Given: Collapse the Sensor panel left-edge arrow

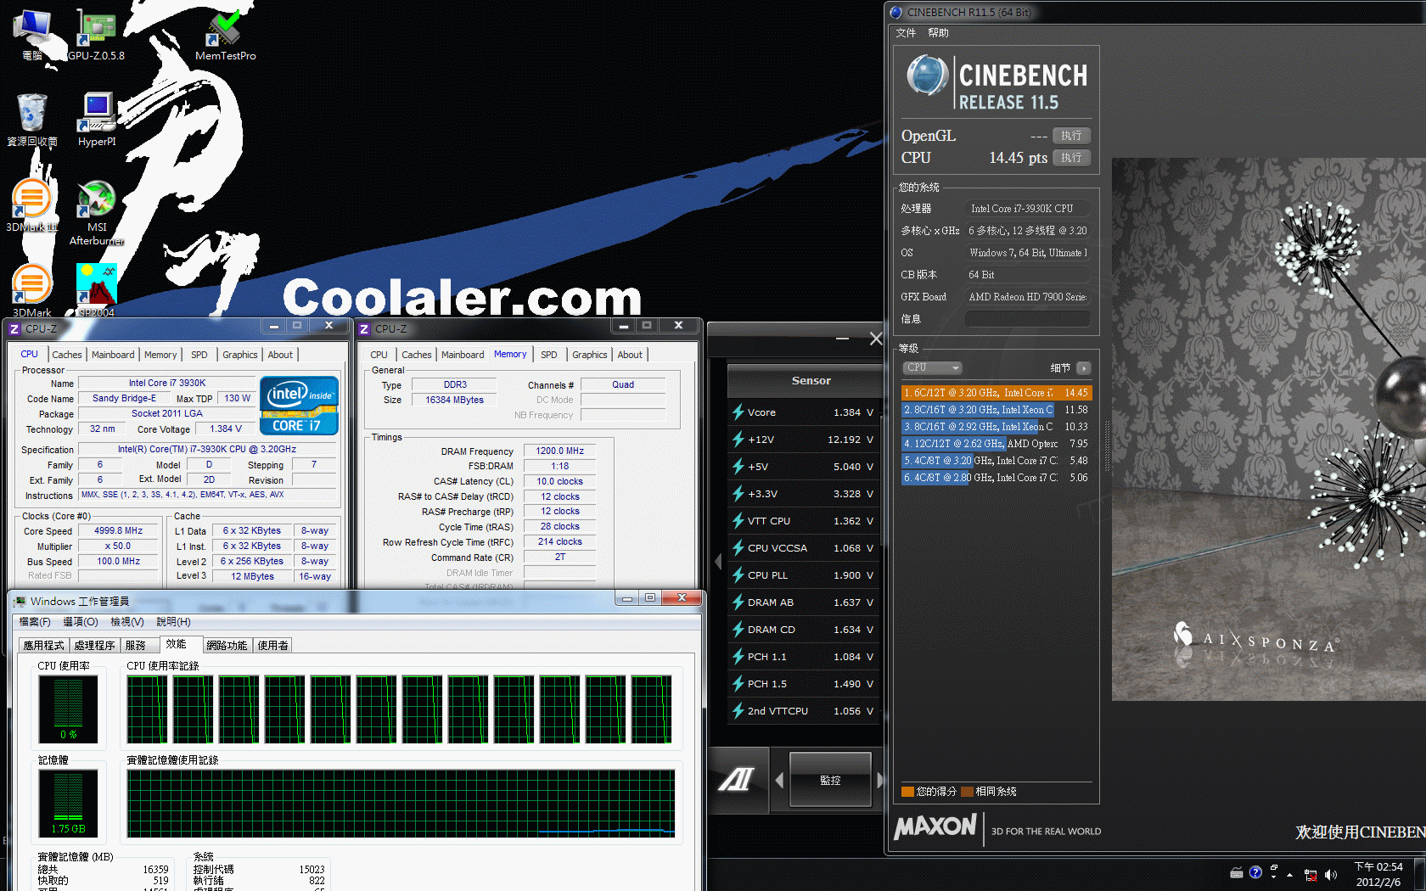Looking at the screenshot, I should click(x=718, y=562).
